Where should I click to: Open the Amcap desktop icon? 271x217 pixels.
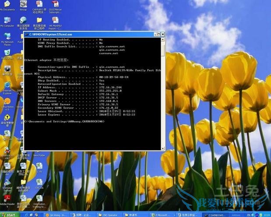click(x=23, y=4)
